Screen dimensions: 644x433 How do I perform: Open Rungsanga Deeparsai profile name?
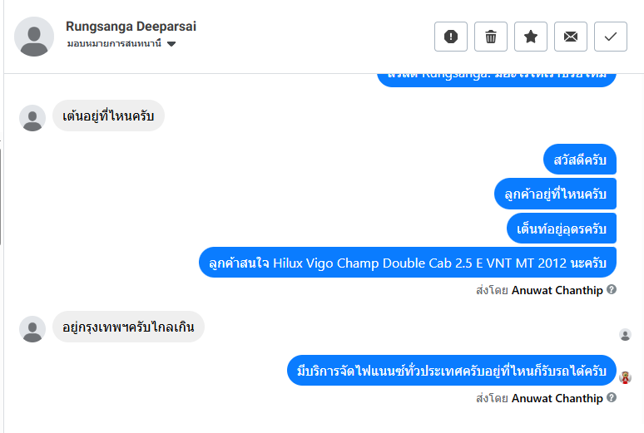(131, 27)
